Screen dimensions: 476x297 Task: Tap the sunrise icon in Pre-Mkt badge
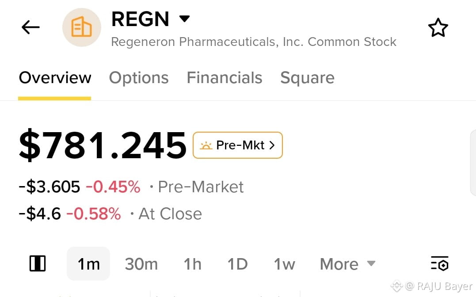[206, 145]
